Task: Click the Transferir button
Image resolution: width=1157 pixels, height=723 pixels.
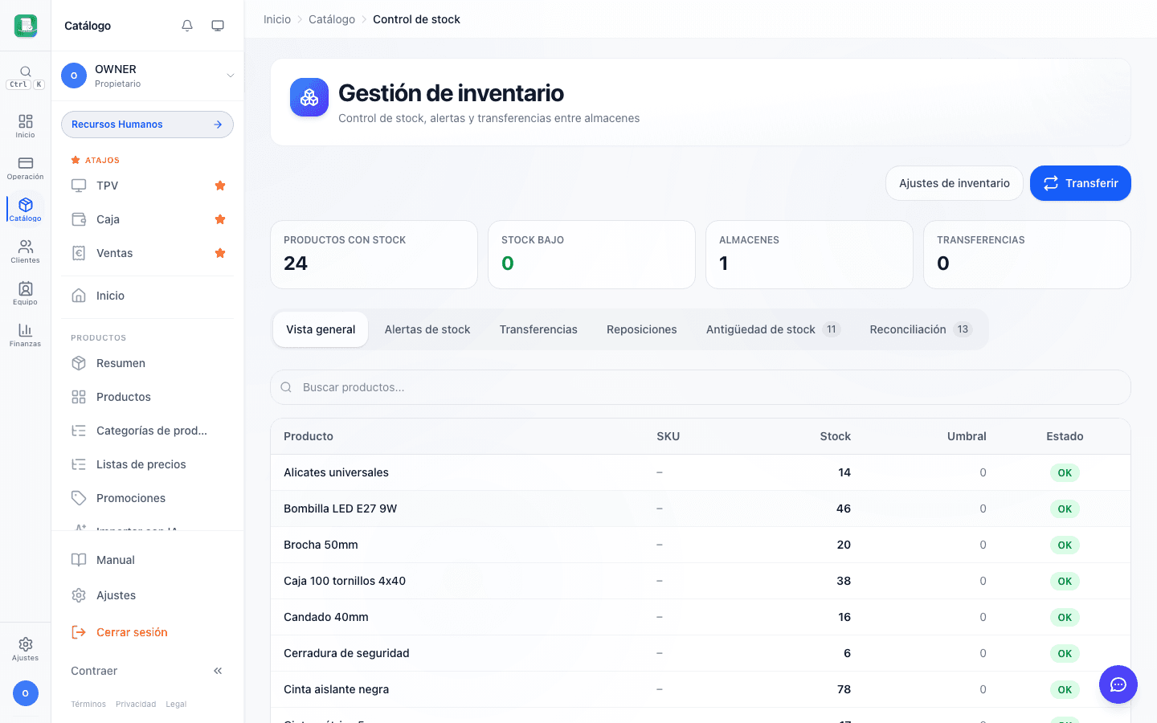Action: 1081,183
